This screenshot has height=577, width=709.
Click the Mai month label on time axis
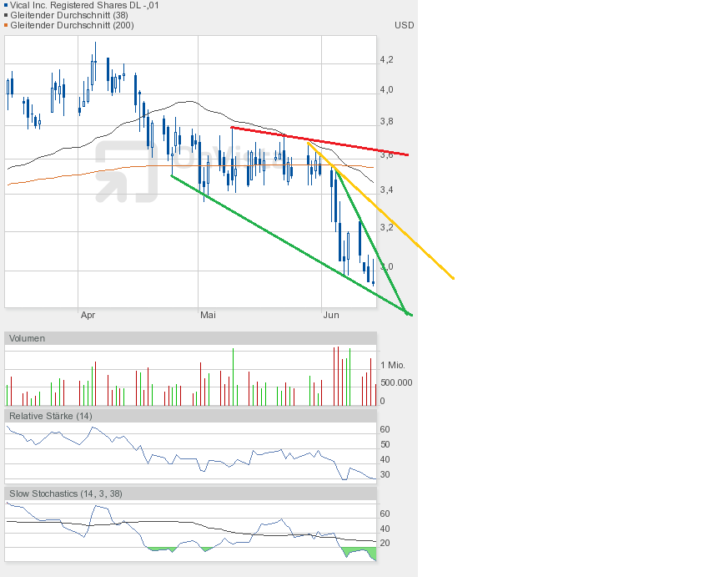(208, 315)
